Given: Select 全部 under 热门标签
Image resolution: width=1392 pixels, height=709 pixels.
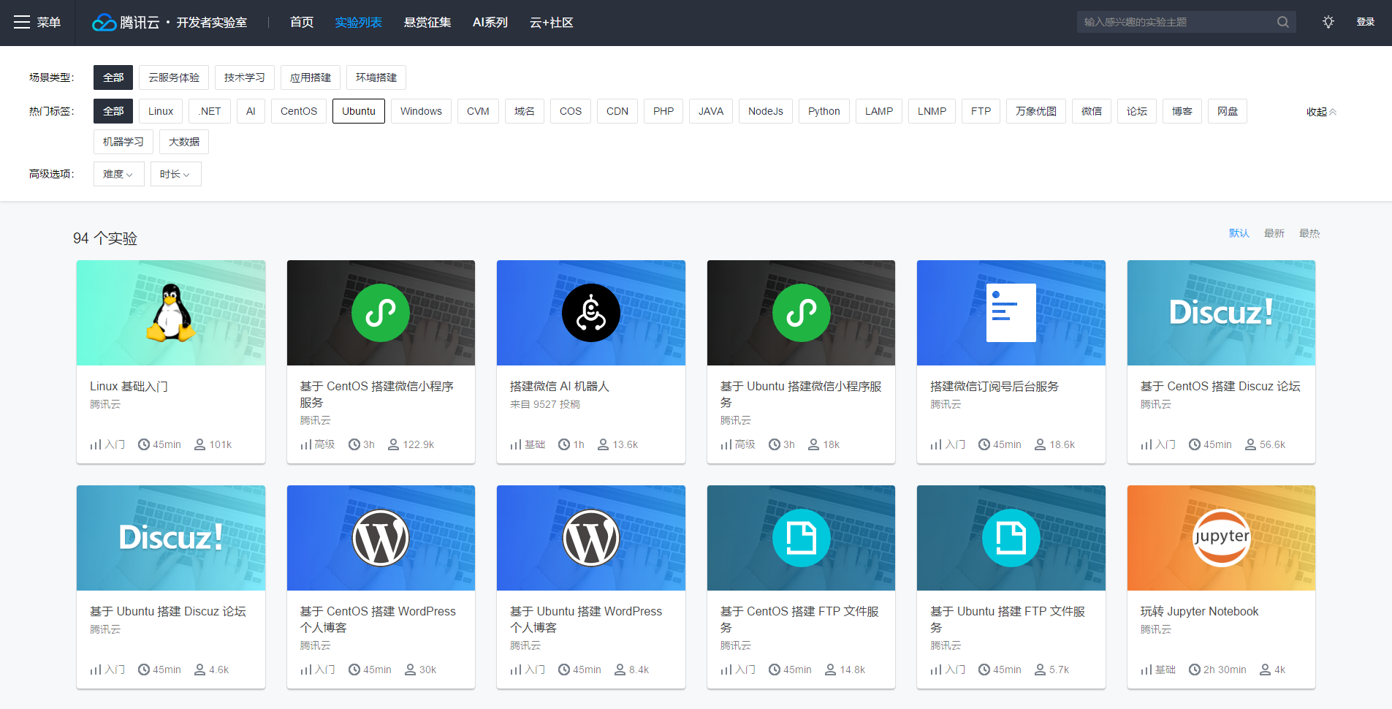Looking at the screenshot, I should (113, 111).
